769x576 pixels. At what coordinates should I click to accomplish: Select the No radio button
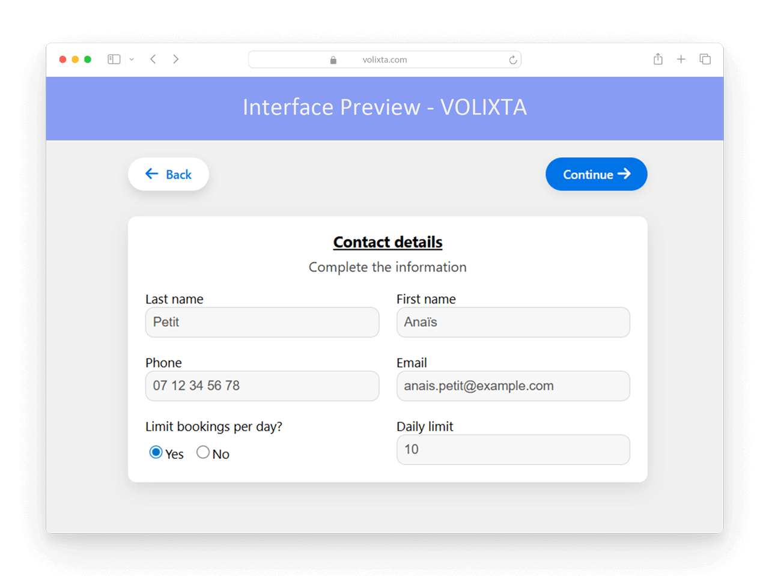point(203,452)
